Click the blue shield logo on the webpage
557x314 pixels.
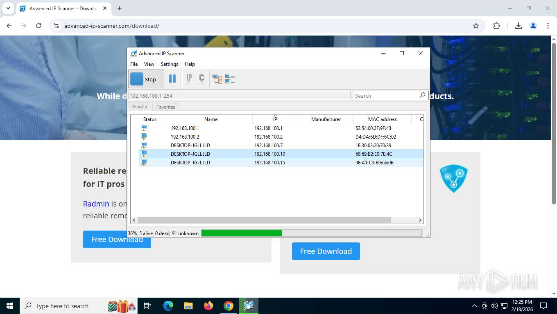pos(453,179)
